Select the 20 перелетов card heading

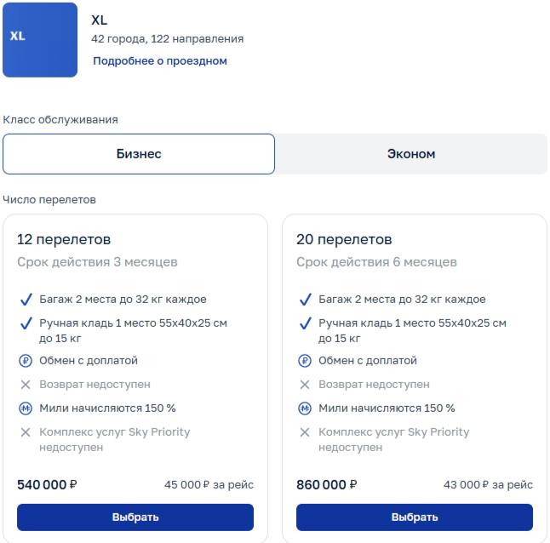pyautogui.click(x=344, y=239)
